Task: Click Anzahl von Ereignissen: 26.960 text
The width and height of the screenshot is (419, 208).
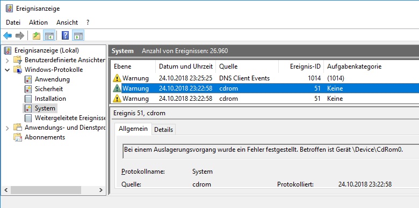Action: 185,51
